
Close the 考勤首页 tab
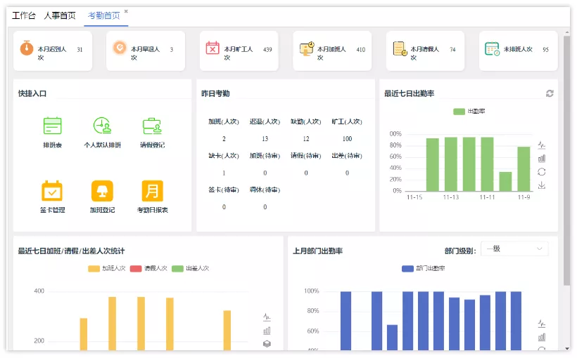click(126, 11)
